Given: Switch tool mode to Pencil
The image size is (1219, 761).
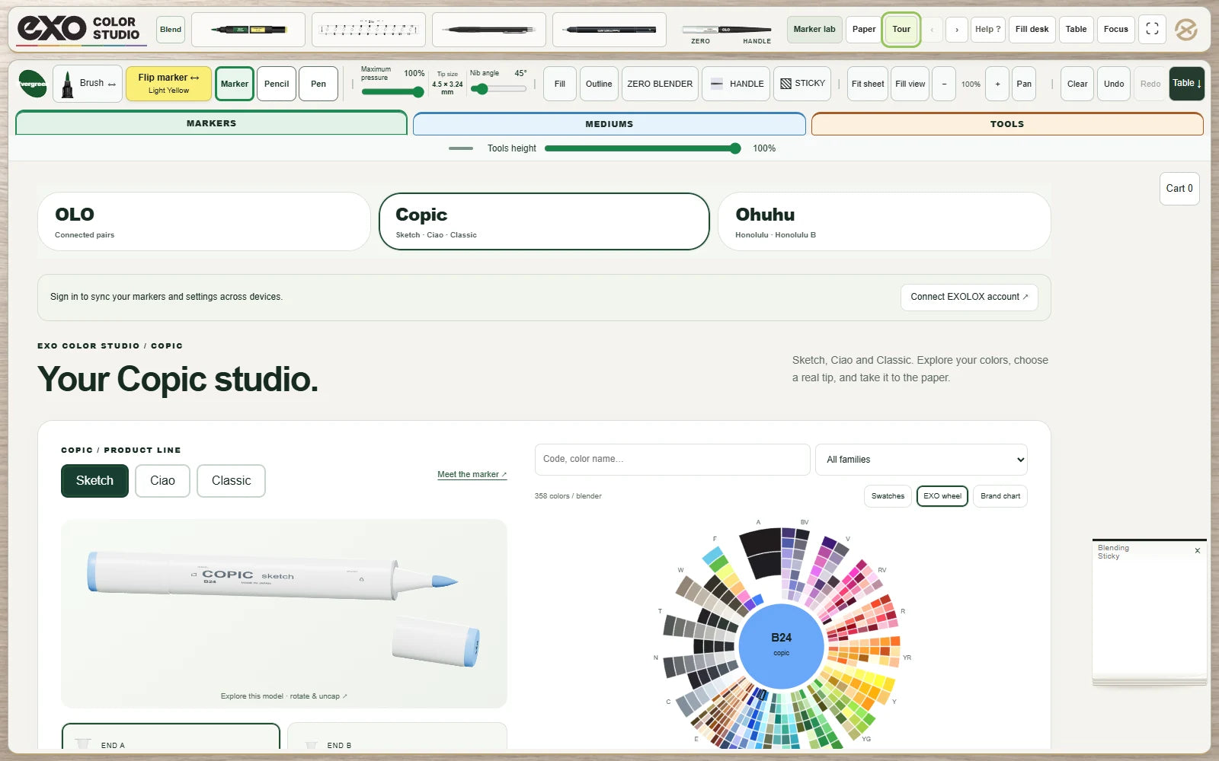Looking at the screenshot, I should click(x=277, y=84).
